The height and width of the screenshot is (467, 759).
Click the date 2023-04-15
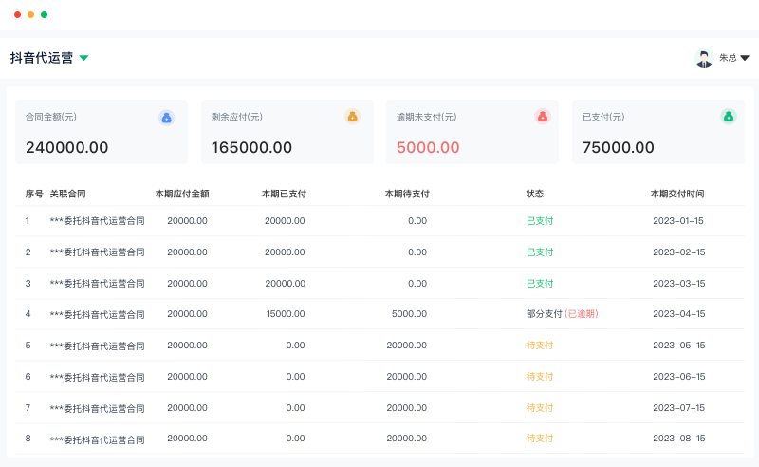[678, 314]
